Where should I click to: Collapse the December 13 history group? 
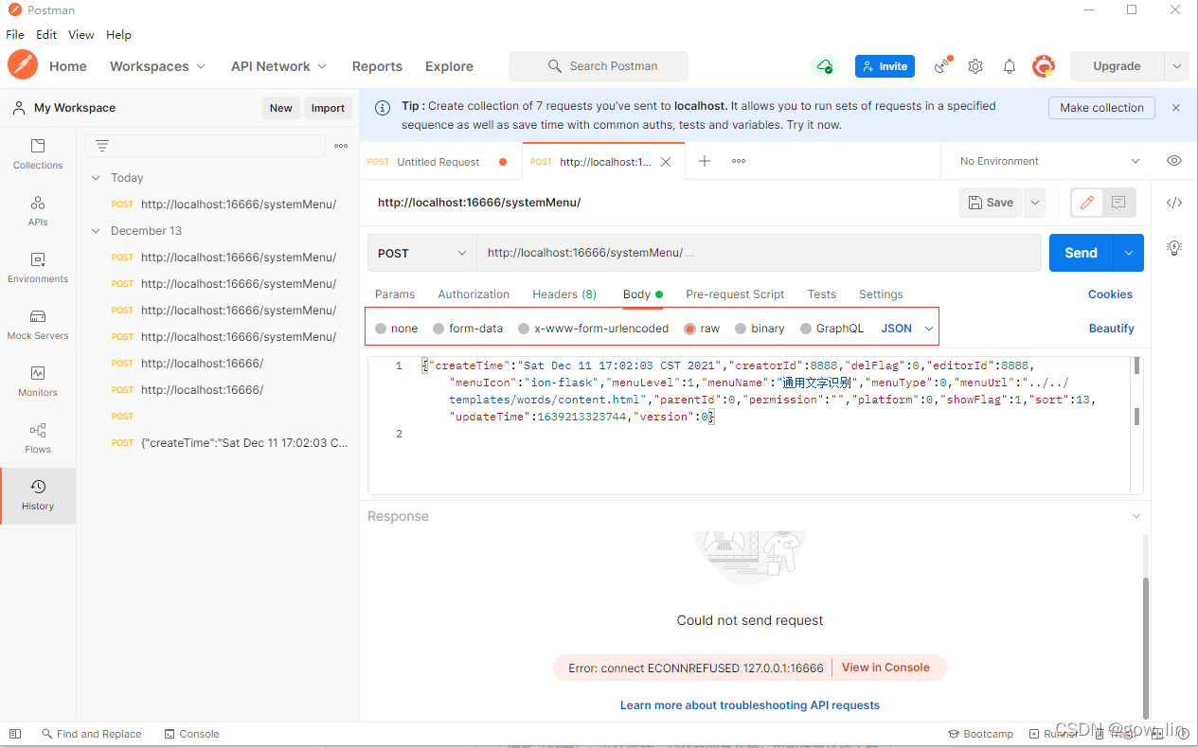click(96, 231)
